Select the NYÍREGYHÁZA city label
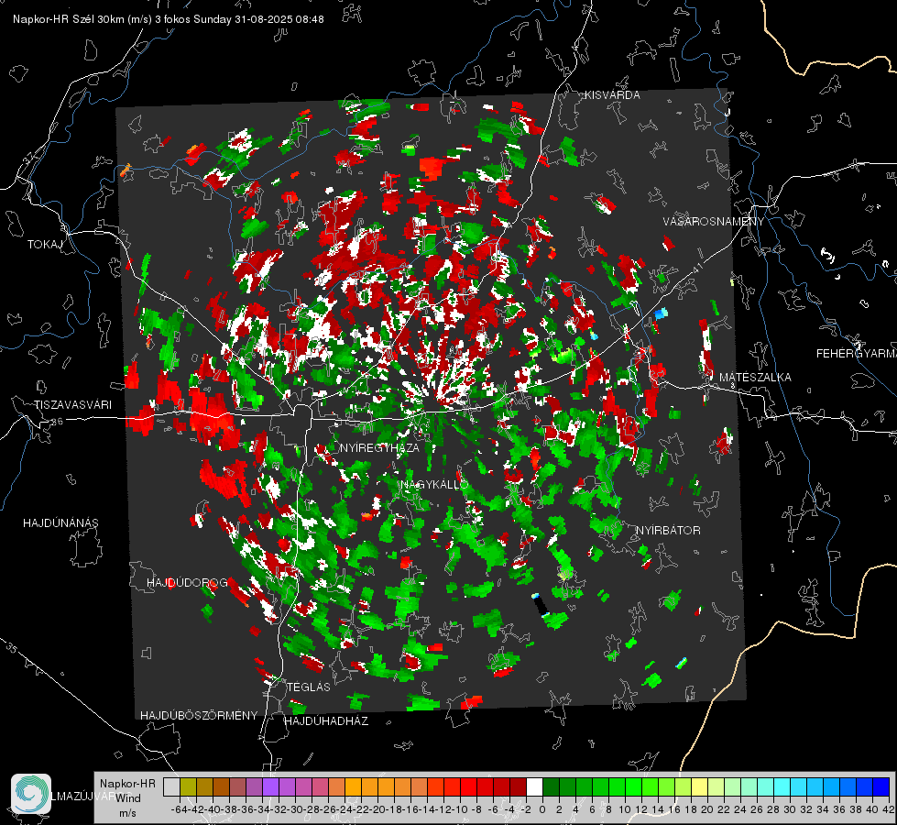 pyautogui.click(x=379, y=447)
